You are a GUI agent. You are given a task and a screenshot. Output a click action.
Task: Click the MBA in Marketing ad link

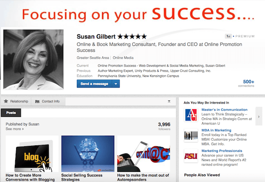tap(216, 130)
